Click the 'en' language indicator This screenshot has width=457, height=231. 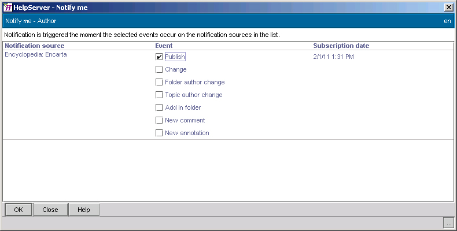(x=447, y=21)
